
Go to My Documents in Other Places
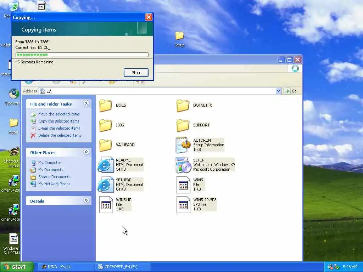[51, 170]
